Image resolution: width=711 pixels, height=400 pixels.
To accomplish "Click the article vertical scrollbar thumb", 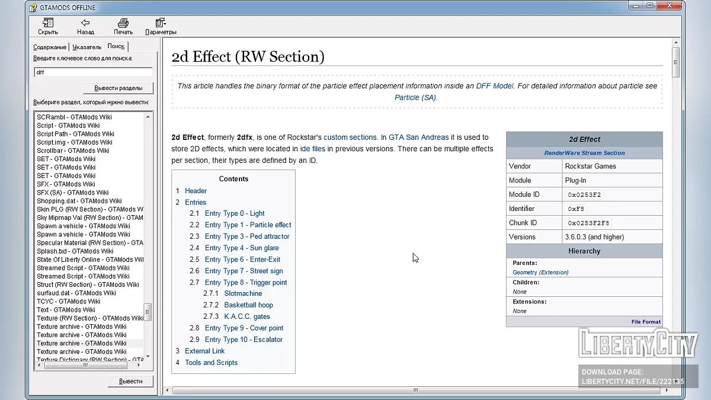I will [675, 61].
